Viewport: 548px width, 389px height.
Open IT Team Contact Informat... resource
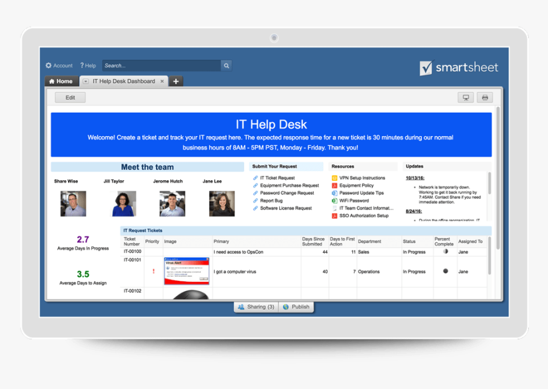(366, 208)
